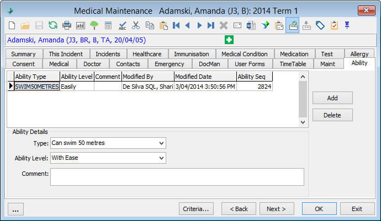Open the Healthcare tab

tap(147, 54)
